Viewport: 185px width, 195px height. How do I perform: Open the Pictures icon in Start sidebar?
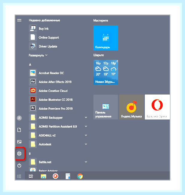click(19, 142)
